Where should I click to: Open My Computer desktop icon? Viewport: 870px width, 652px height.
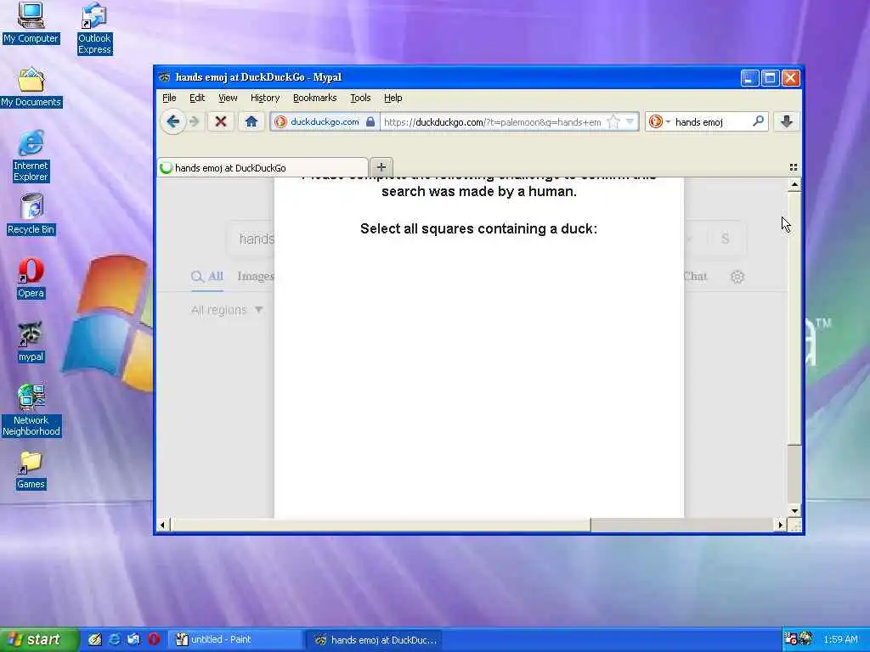tap(31, 22)
